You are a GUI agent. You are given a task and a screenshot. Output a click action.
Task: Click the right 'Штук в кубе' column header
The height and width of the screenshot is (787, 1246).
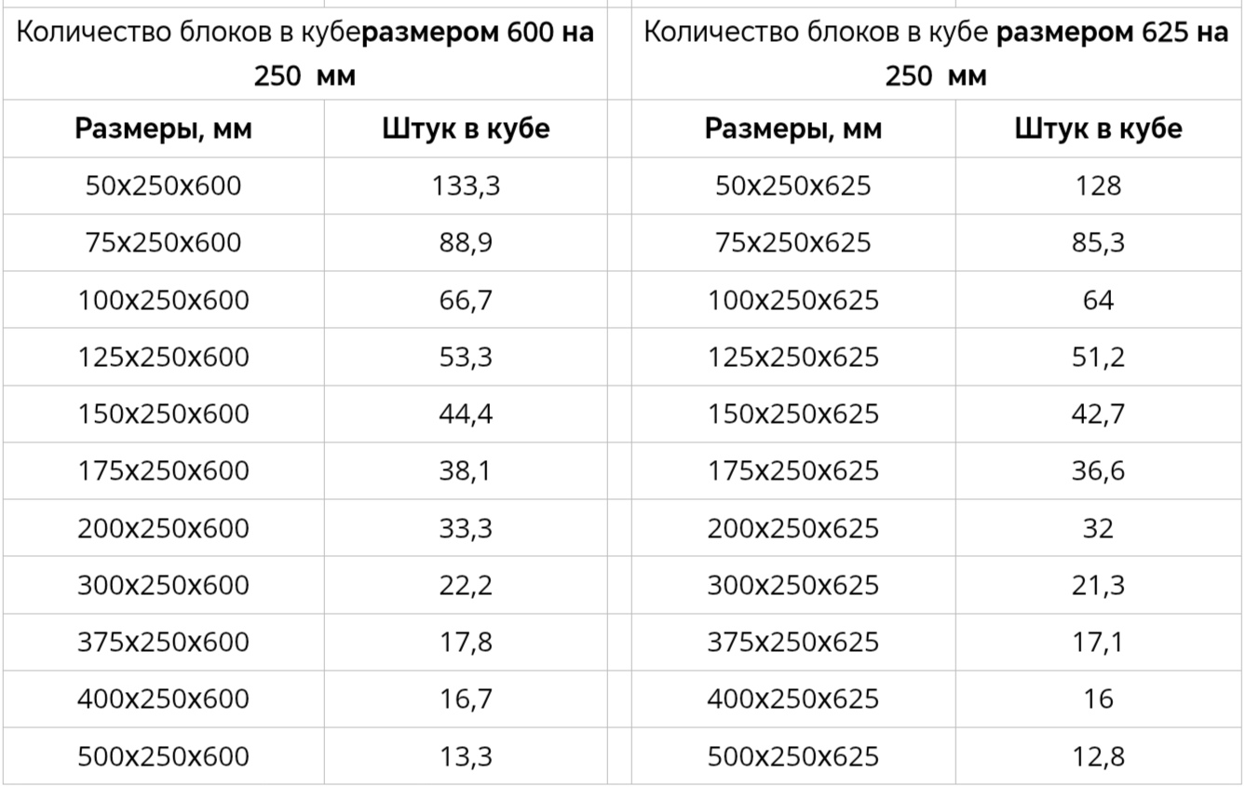point(1098,129)
